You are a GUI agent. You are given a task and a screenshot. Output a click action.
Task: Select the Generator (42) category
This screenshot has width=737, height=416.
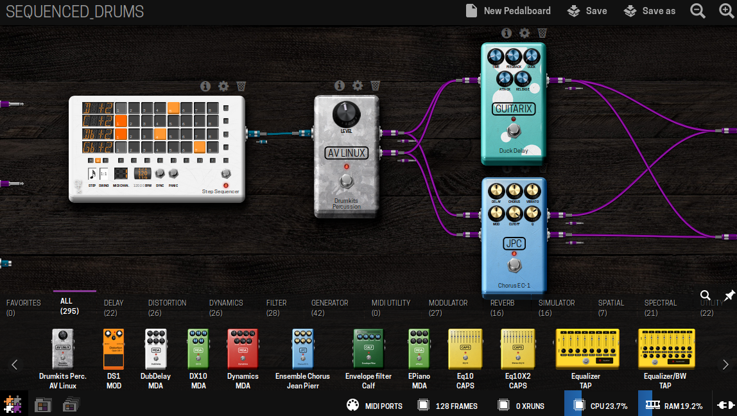tap(329, 308)
